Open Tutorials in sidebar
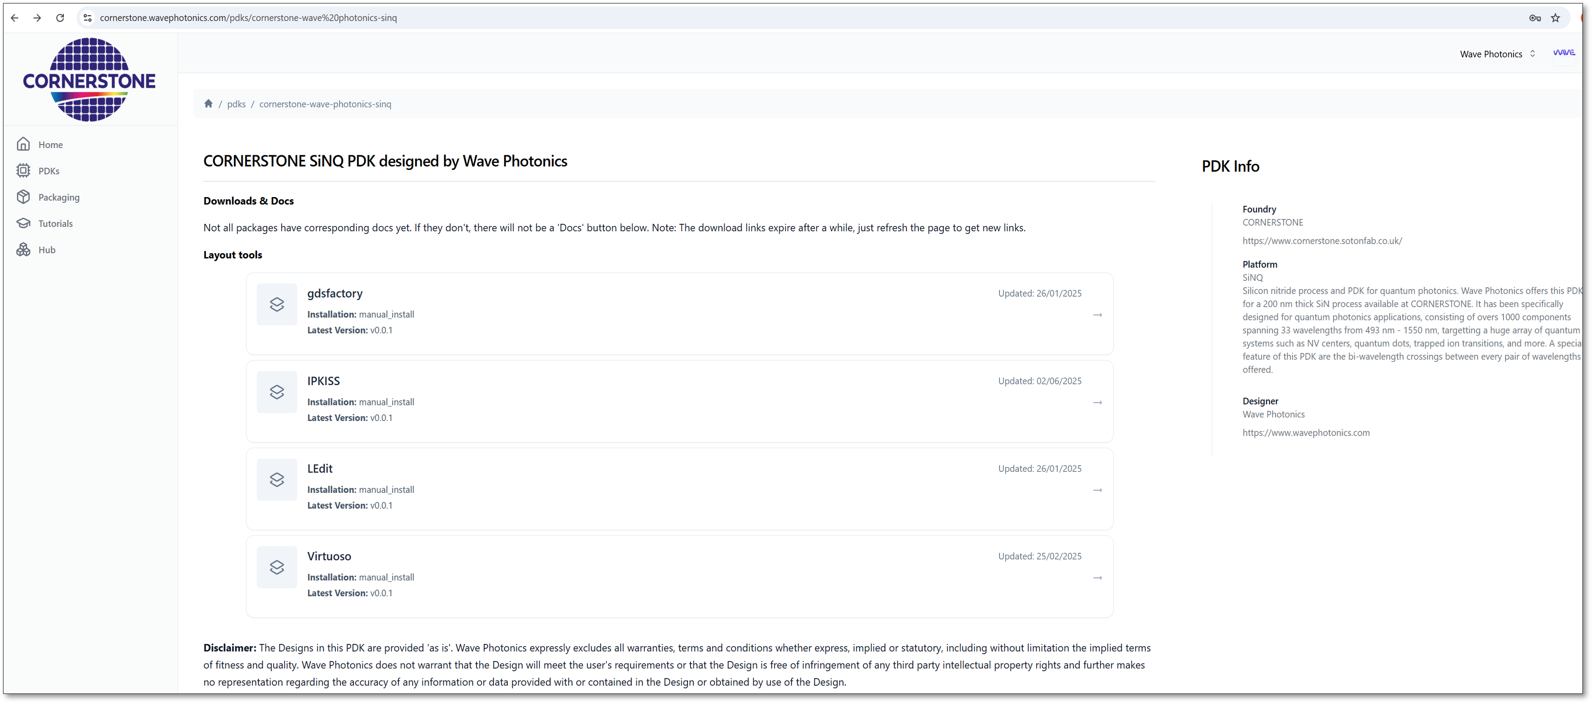The width and height of the screenshot is (1592, 703). pyautogui.click(x=56, y=224)
